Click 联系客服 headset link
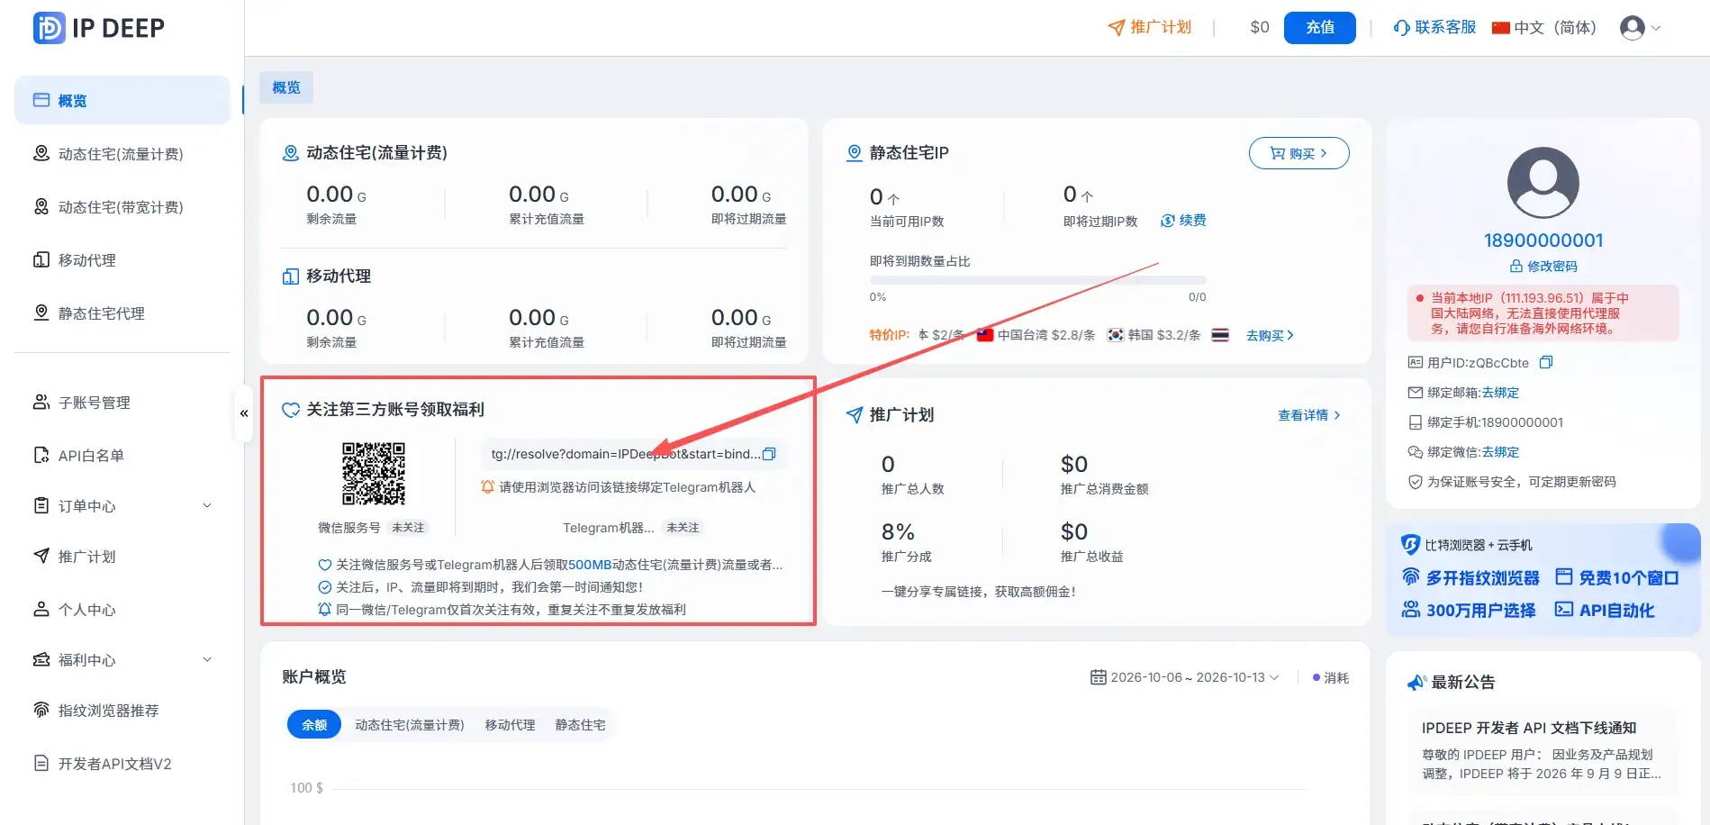This screenshot has width=1710, height=825. click(x=1434, y=27)
